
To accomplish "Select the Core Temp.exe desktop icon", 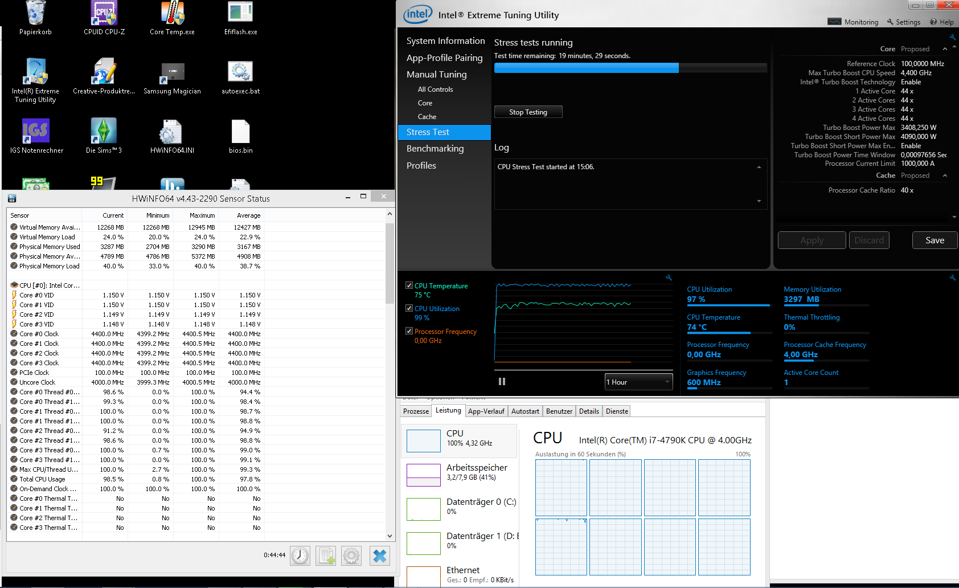I will click(173, 18).
